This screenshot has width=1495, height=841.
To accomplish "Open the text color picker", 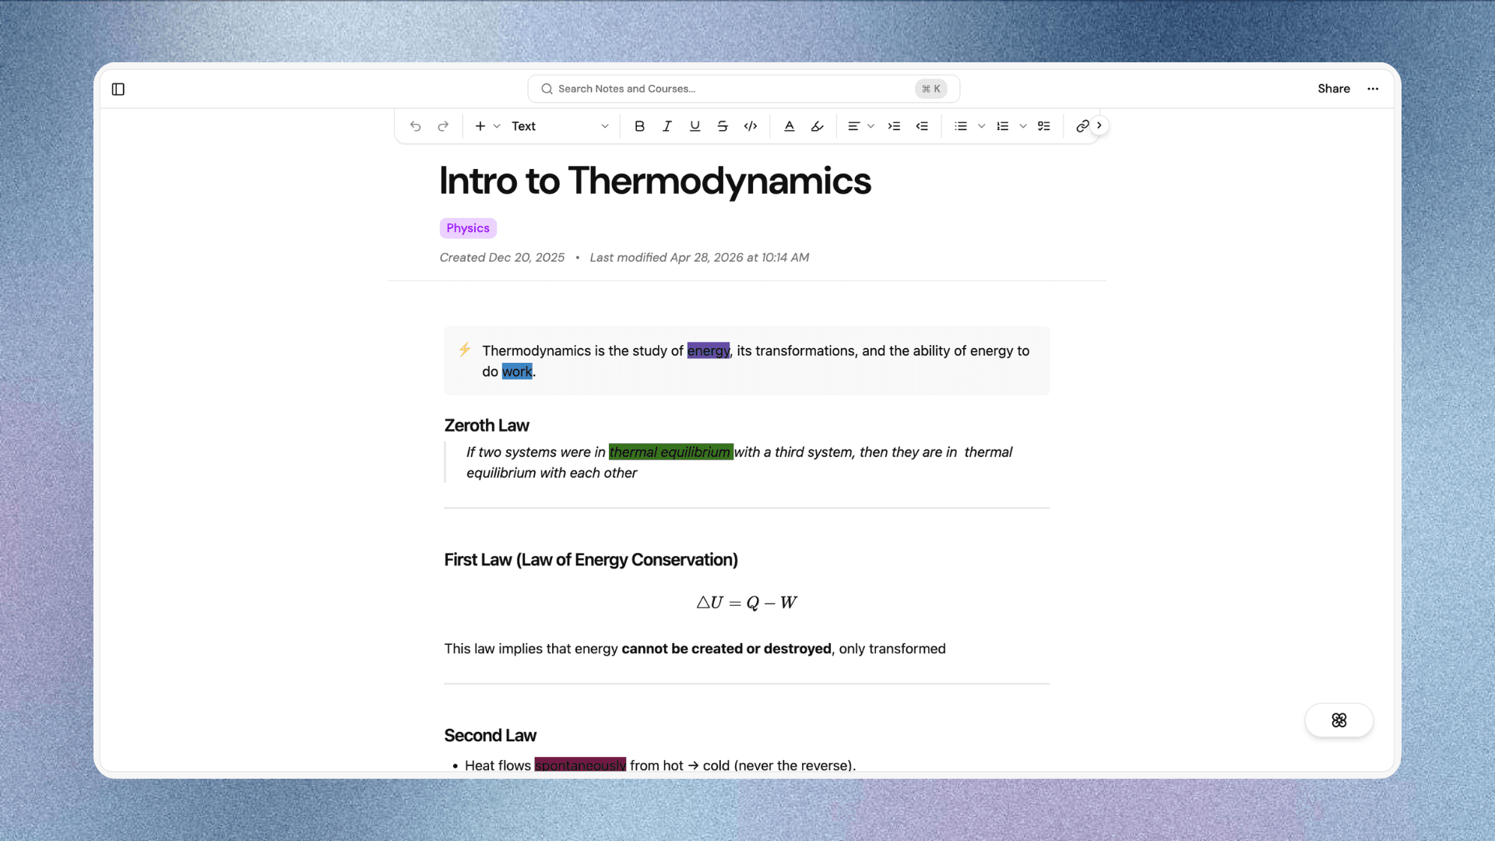I will click(790, 126).
